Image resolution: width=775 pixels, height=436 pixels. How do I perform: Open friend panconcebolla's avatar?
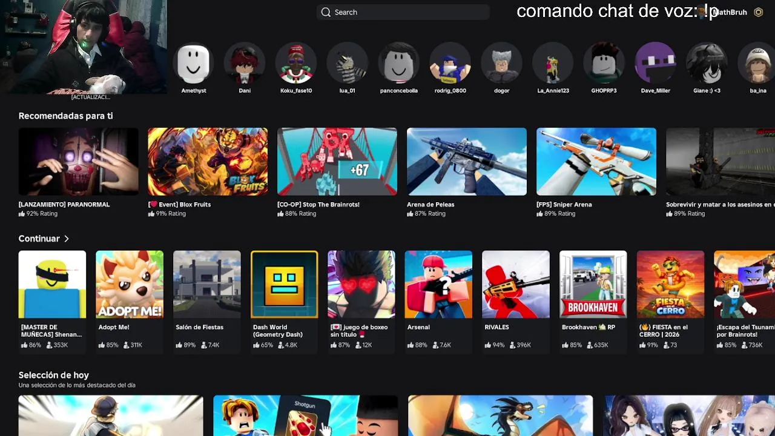pyautogui.click(x=399, y=63)
